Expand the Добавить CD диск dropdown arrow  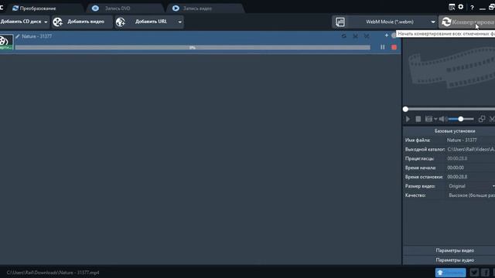tap(46, 22)
